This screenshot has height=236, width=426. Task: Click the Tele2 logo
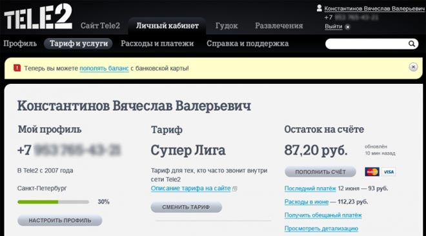click(x=38, y=17)
